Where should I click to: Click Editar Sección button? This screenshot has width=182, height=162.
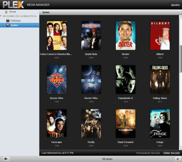click(172, 153)
